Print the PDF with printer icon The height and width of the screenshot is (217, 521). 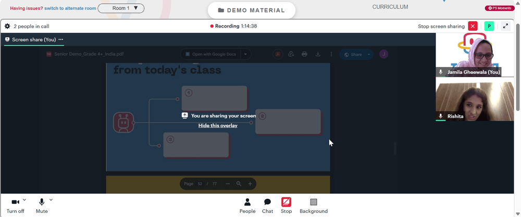click(x=304, y=54)
